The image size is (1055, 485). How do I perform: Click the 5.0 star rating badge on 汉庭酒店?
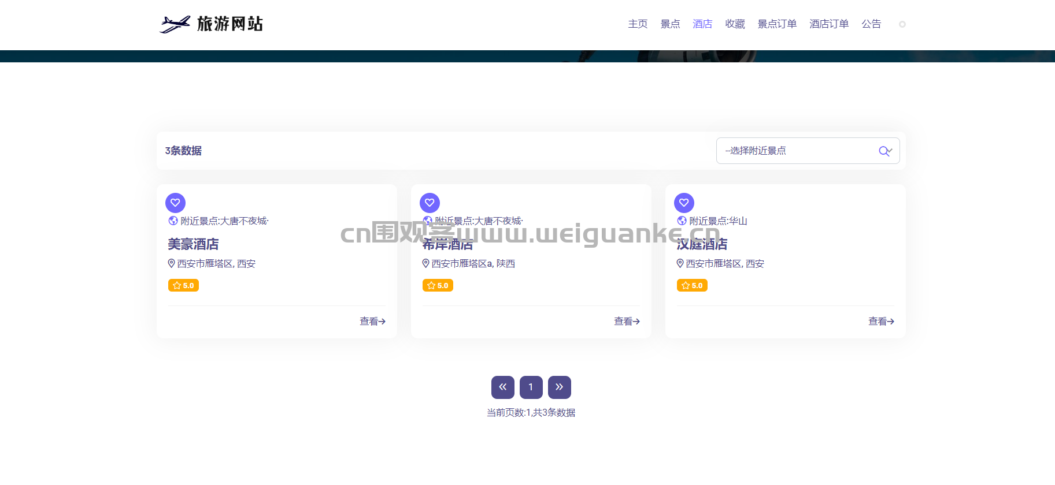click(692, 285)
